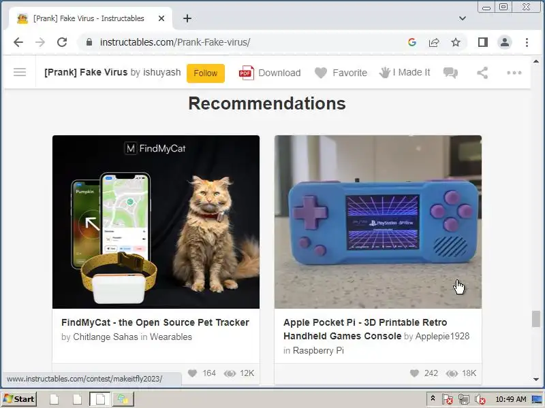This screenshot has height=408, width=545.
Task: Show hidden system tray icons
Action: click(x=433, y=398)
